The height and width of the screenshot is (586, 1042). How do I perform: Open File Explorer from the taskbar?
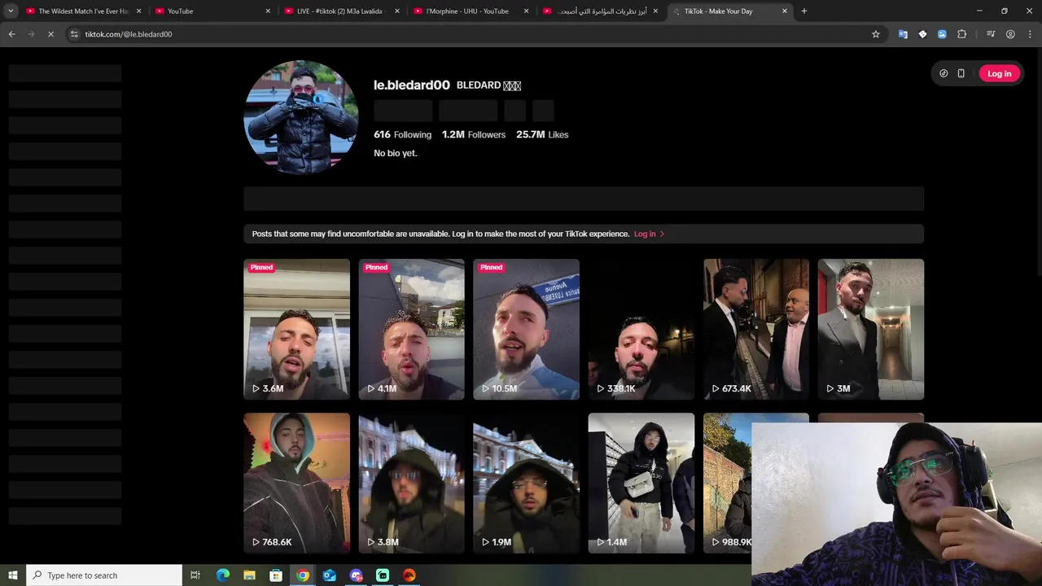pyautogui.click(x=249, y=575)
